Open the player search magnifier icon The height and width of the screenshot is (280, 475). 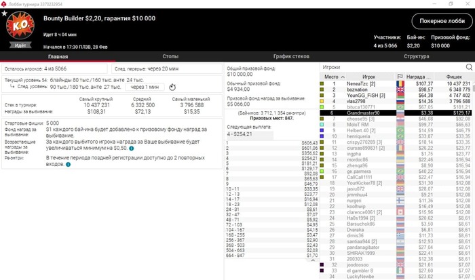[469, 67]
